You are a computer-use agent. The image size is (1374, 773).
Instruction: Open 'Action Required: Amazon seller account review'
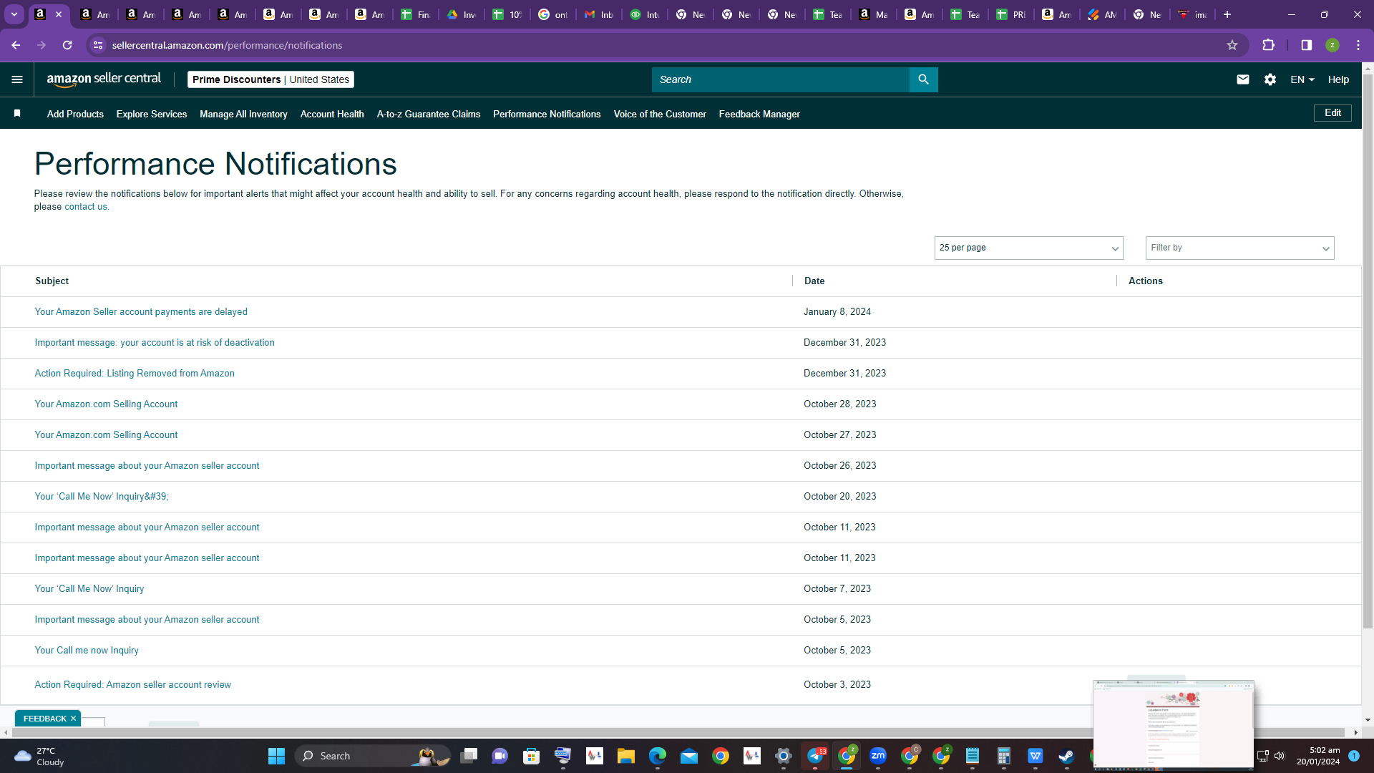[132, 685]
